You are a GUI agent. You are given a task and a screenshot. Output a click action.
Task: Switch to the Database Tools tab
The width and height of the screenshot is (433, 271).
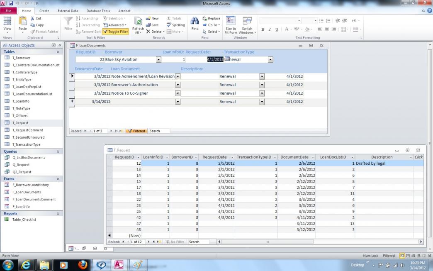[98, 11]
